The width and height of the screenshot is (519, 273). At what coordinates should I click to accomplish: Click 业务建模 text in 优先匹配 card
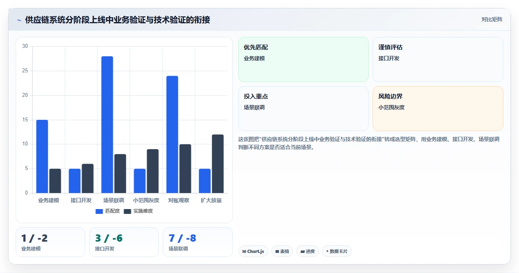(254, 59)
